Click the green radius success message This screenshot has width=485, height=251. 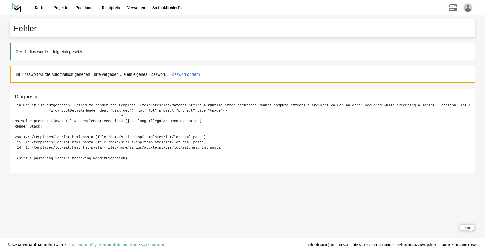[x=50, y=52]
